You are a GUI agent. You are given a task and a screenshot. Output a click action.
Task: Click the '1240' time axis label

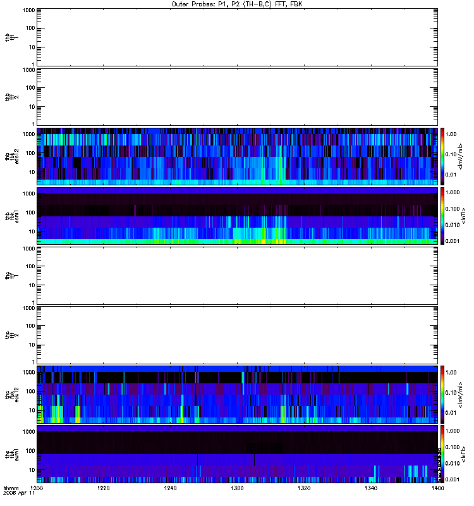click(170, 488)
